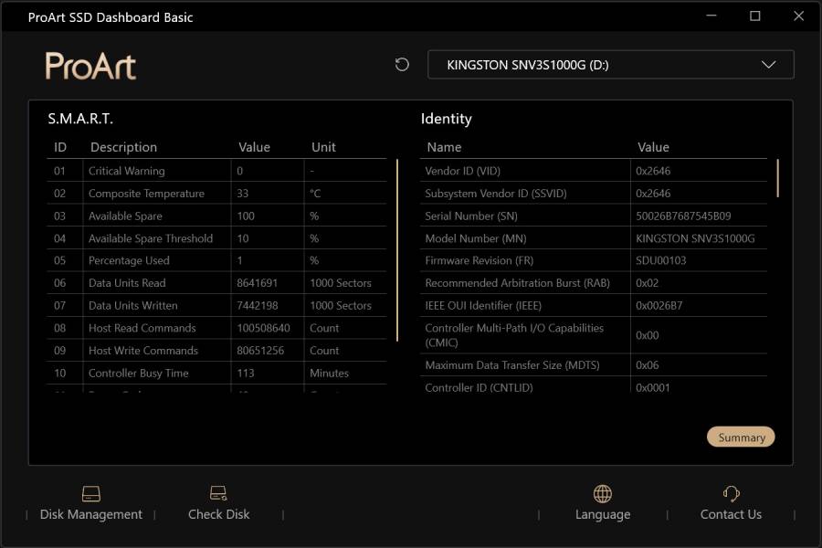Image resolution: width=822 pixels, height=548 pixels.
Task: Select the Model Number (MN) row
Action: tap(594, 238)
